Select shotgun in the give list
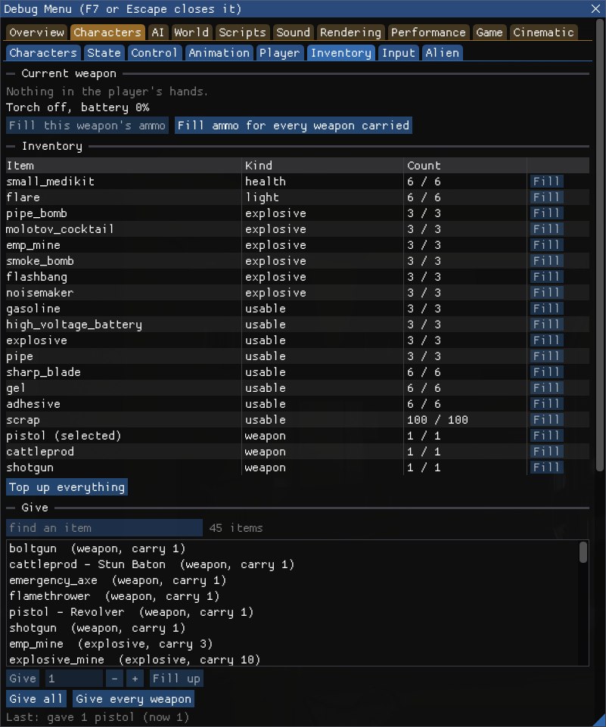The width and height of the screenshot is (606, 727). tap(294, 628)
